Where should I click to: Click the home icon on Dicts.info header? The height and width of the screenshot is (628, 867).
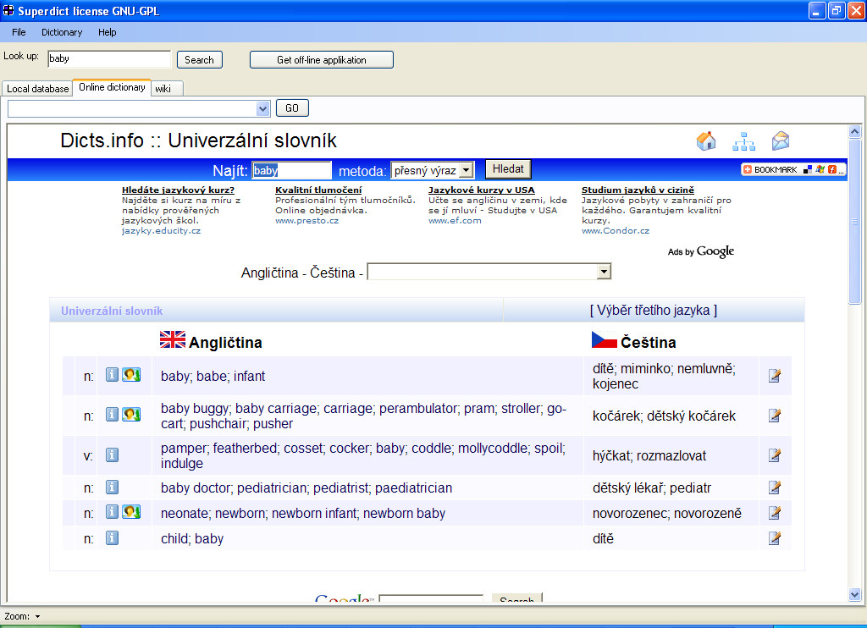(706, 141)
